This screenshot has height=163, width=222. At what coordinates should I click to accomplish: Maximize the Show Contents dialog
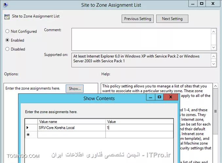[x=159, y=97]
